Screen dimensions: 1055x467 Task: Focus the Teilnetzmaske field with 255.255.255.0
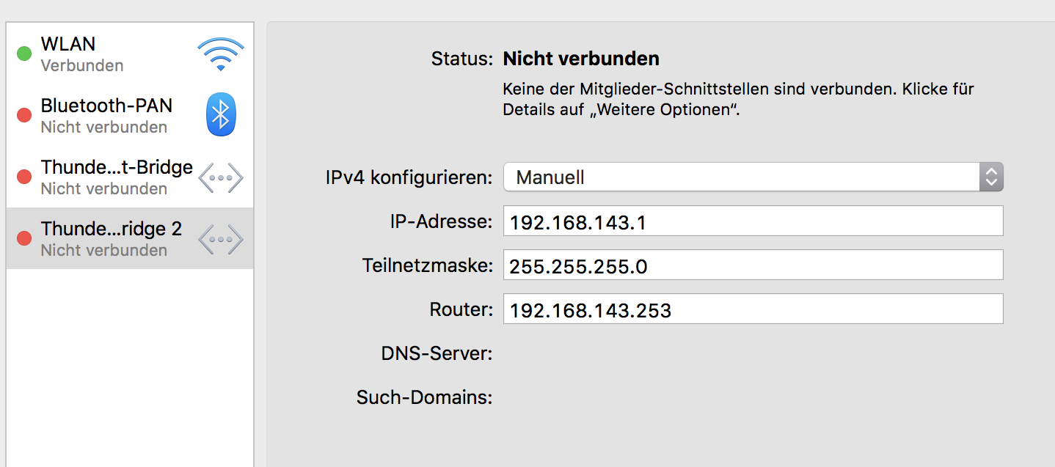click(753, 265)
